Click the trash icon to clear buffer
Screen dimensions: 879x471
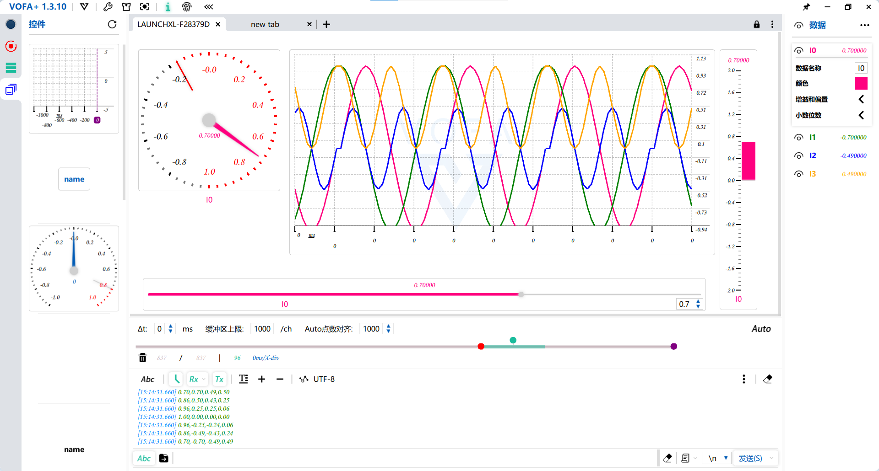142,358
